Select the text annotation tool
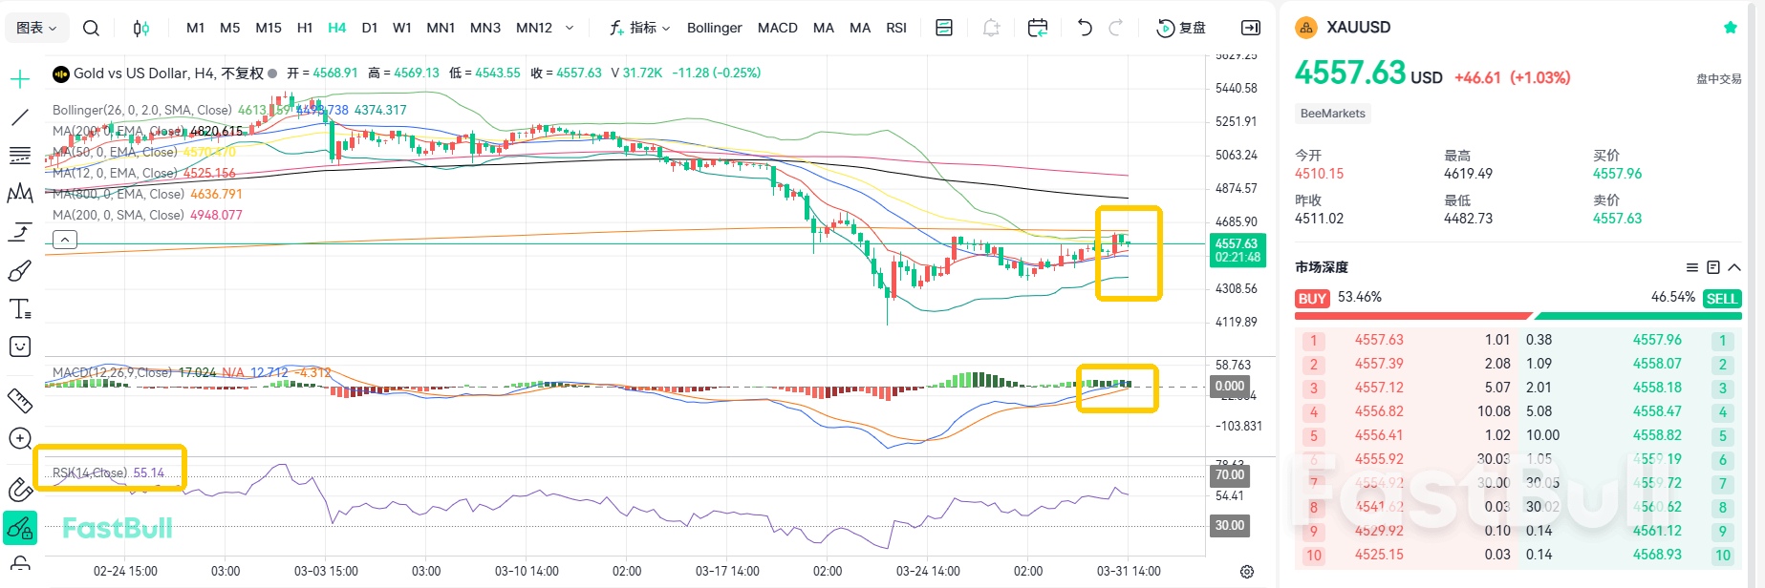 point(19,309)
